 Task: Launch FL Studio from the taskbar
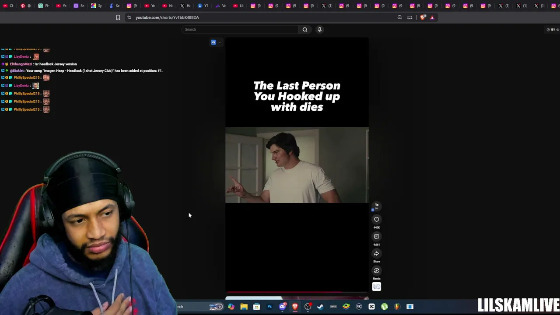pos(397,307)
